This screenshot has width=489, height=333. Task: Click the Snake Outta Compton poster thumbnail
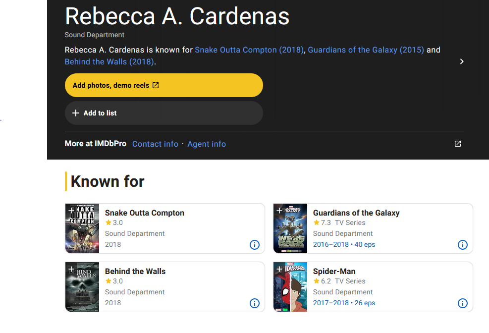(82, 228)
